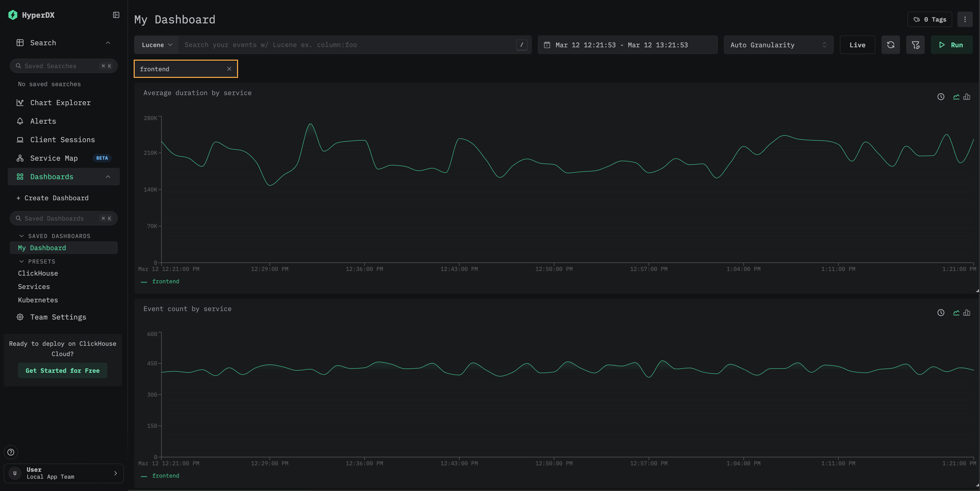The image size is (980, 491).
Task: Click Get Started for Free
Action: (62, 370)
